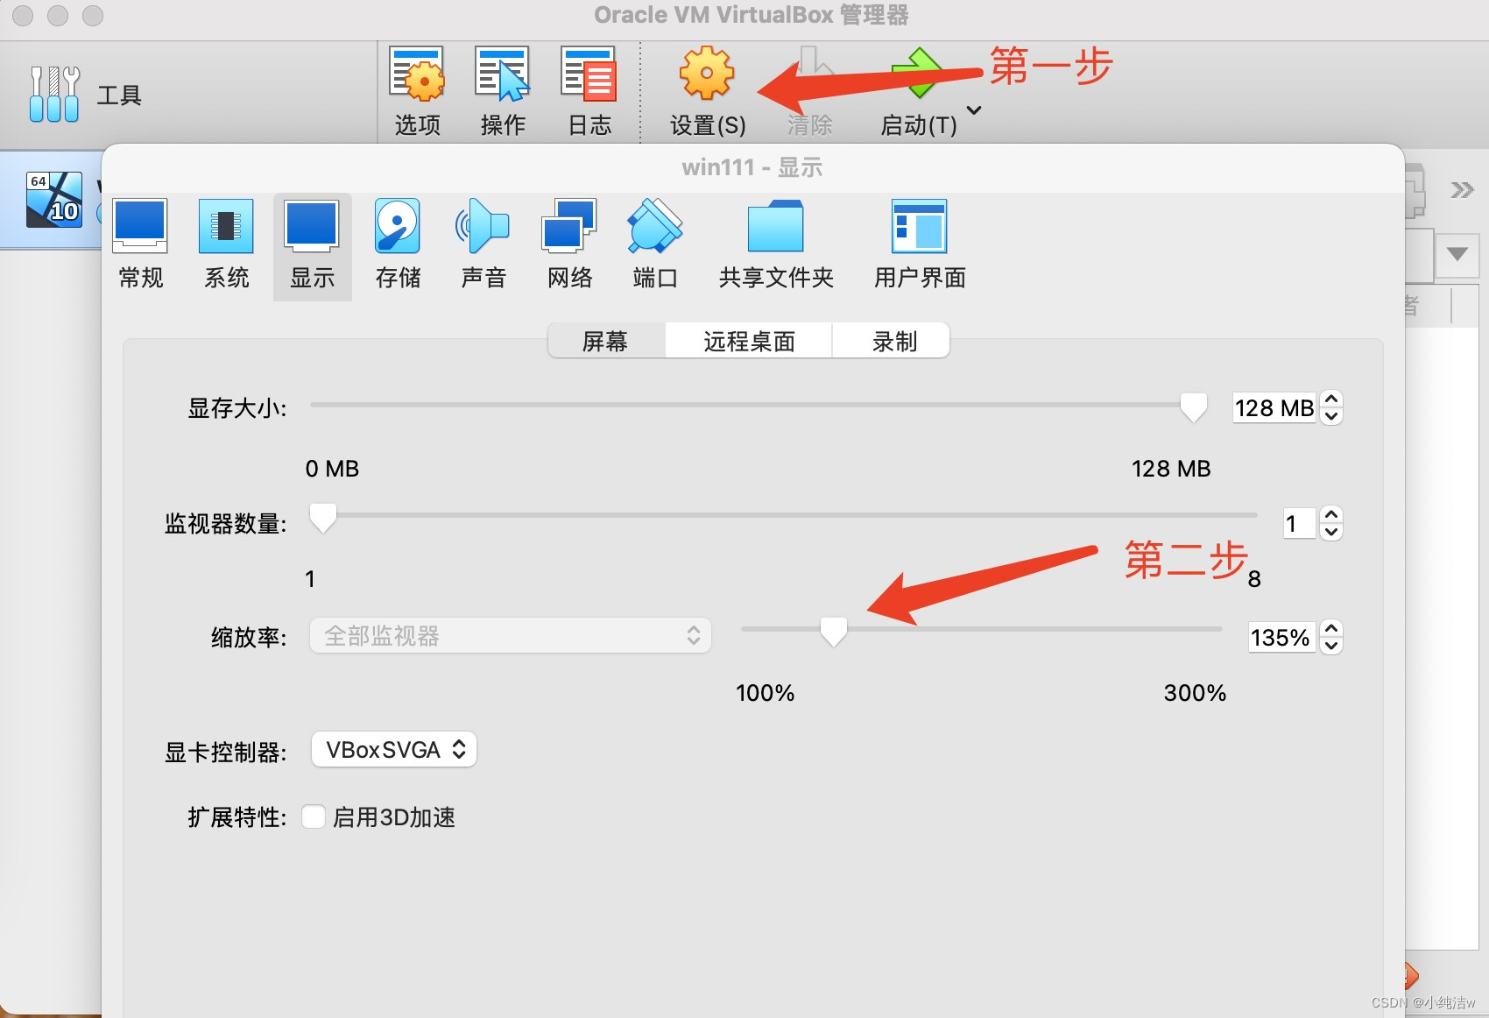Increase monitor count with up stepper
Screen dimensions: 1489x1018
click(x=1331, y=515)
